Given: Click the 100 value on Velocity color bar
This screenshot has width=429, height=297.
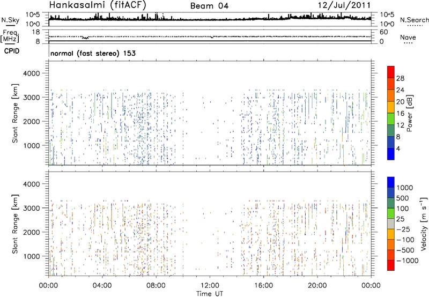Looking at the screenshot, I should point(404,209).
